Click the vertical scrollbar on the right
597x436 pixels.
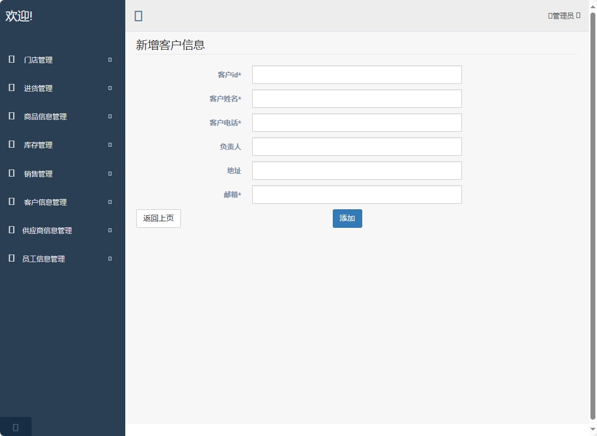[x=593, y=218]
